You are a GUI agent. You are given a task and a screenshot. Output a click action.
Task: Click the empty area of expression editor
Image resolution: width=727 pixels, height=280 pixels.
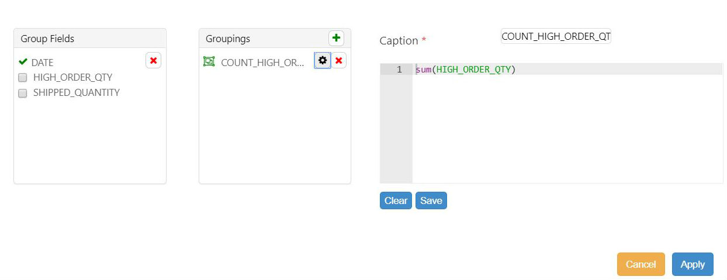pyautogui.click(x=567, y=134)
